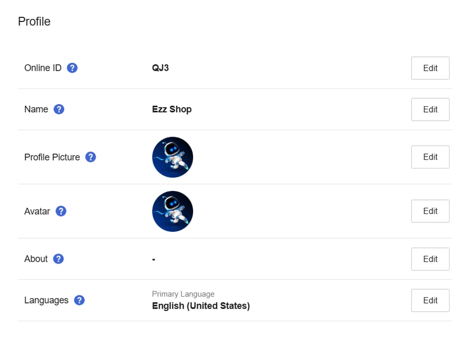Select the Profile Picture robot thumbnail
The width and height of the screenshot is (471, 338).
point(173,157)
